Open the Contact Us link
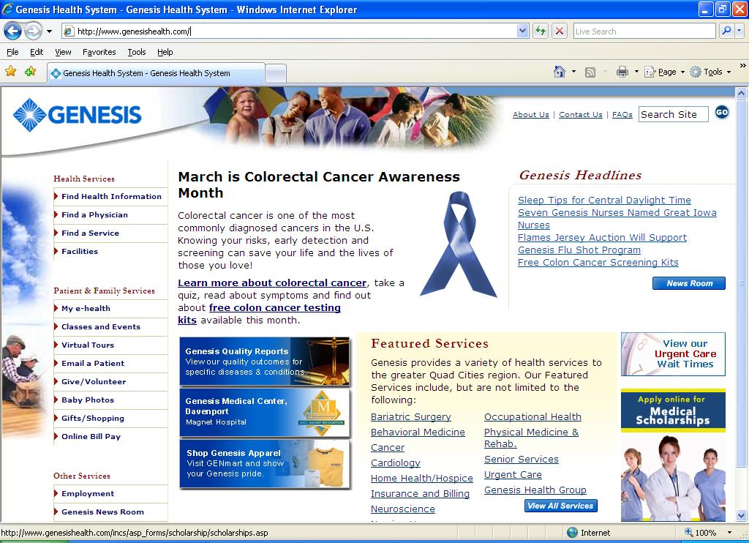The width and height of the screenshot is (749, 543). (x=580, y=115)
